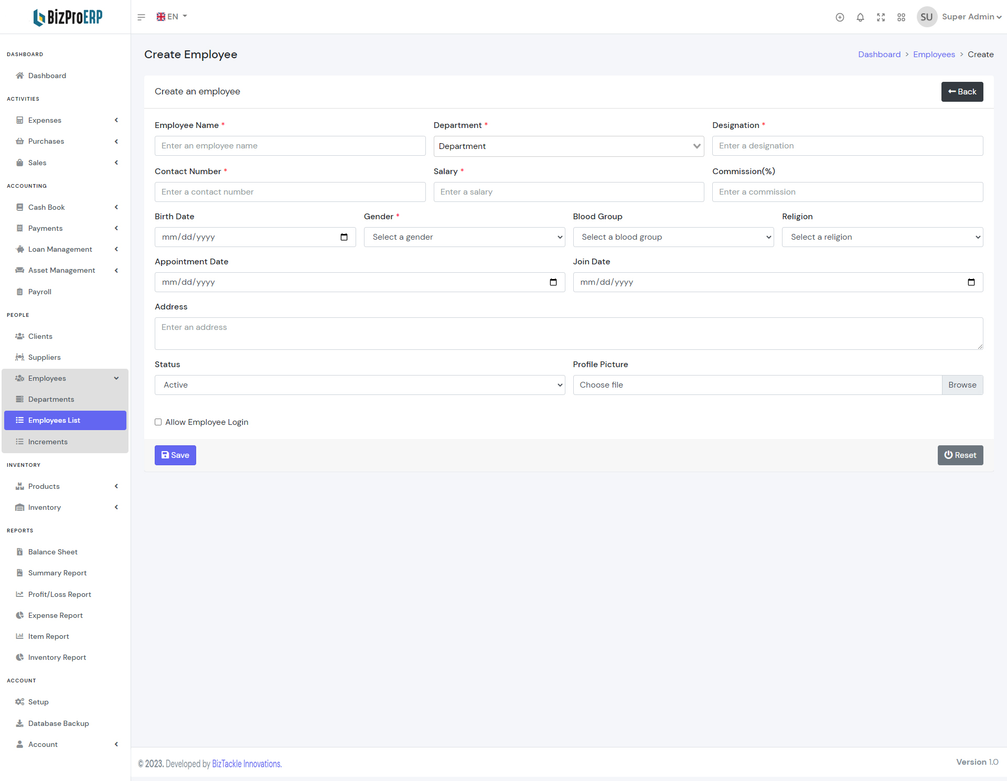Screen dimensions: 1007x781
Task: Open Birth Date calendar picker icon
Action: (344, 237)
